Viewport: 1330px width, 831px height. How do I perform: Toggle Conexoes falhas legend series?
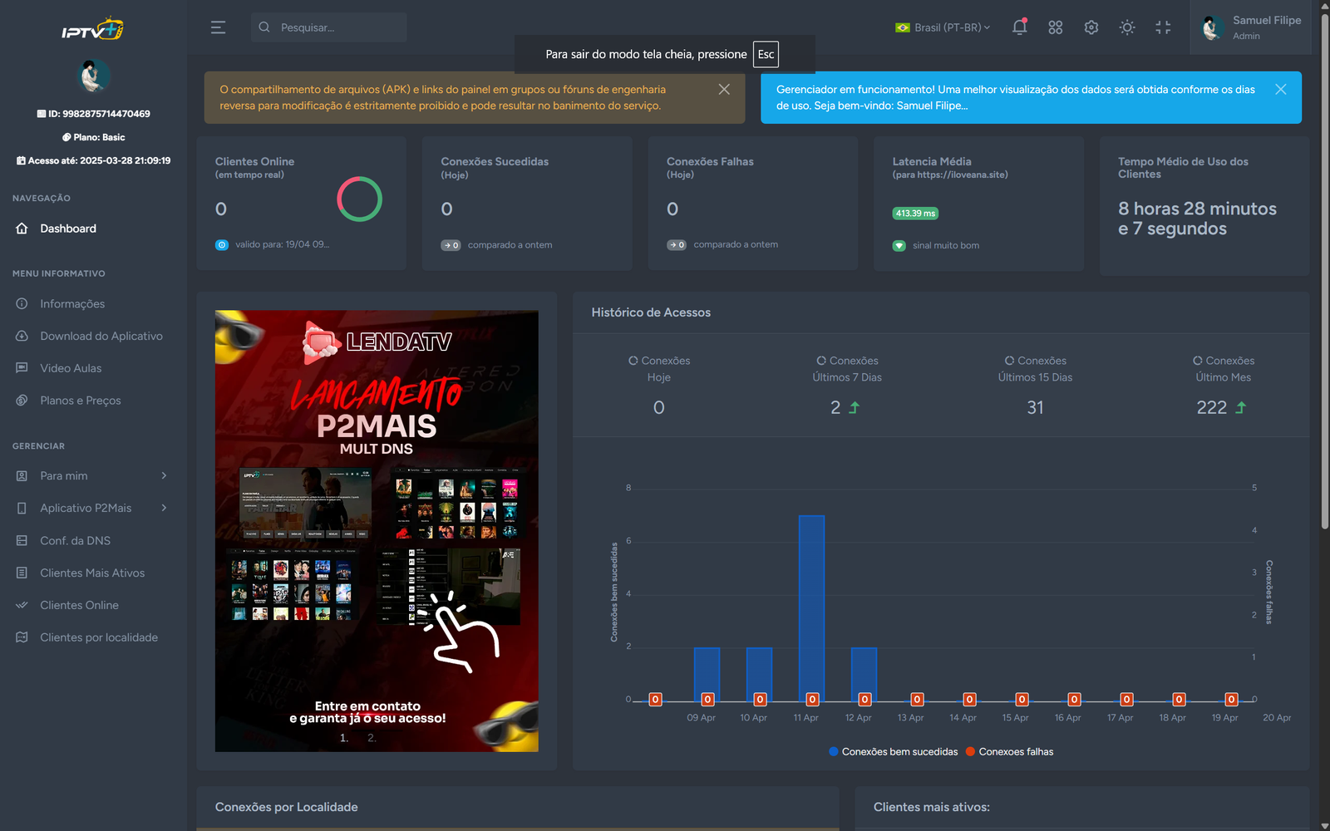(x=1009, y=752)
